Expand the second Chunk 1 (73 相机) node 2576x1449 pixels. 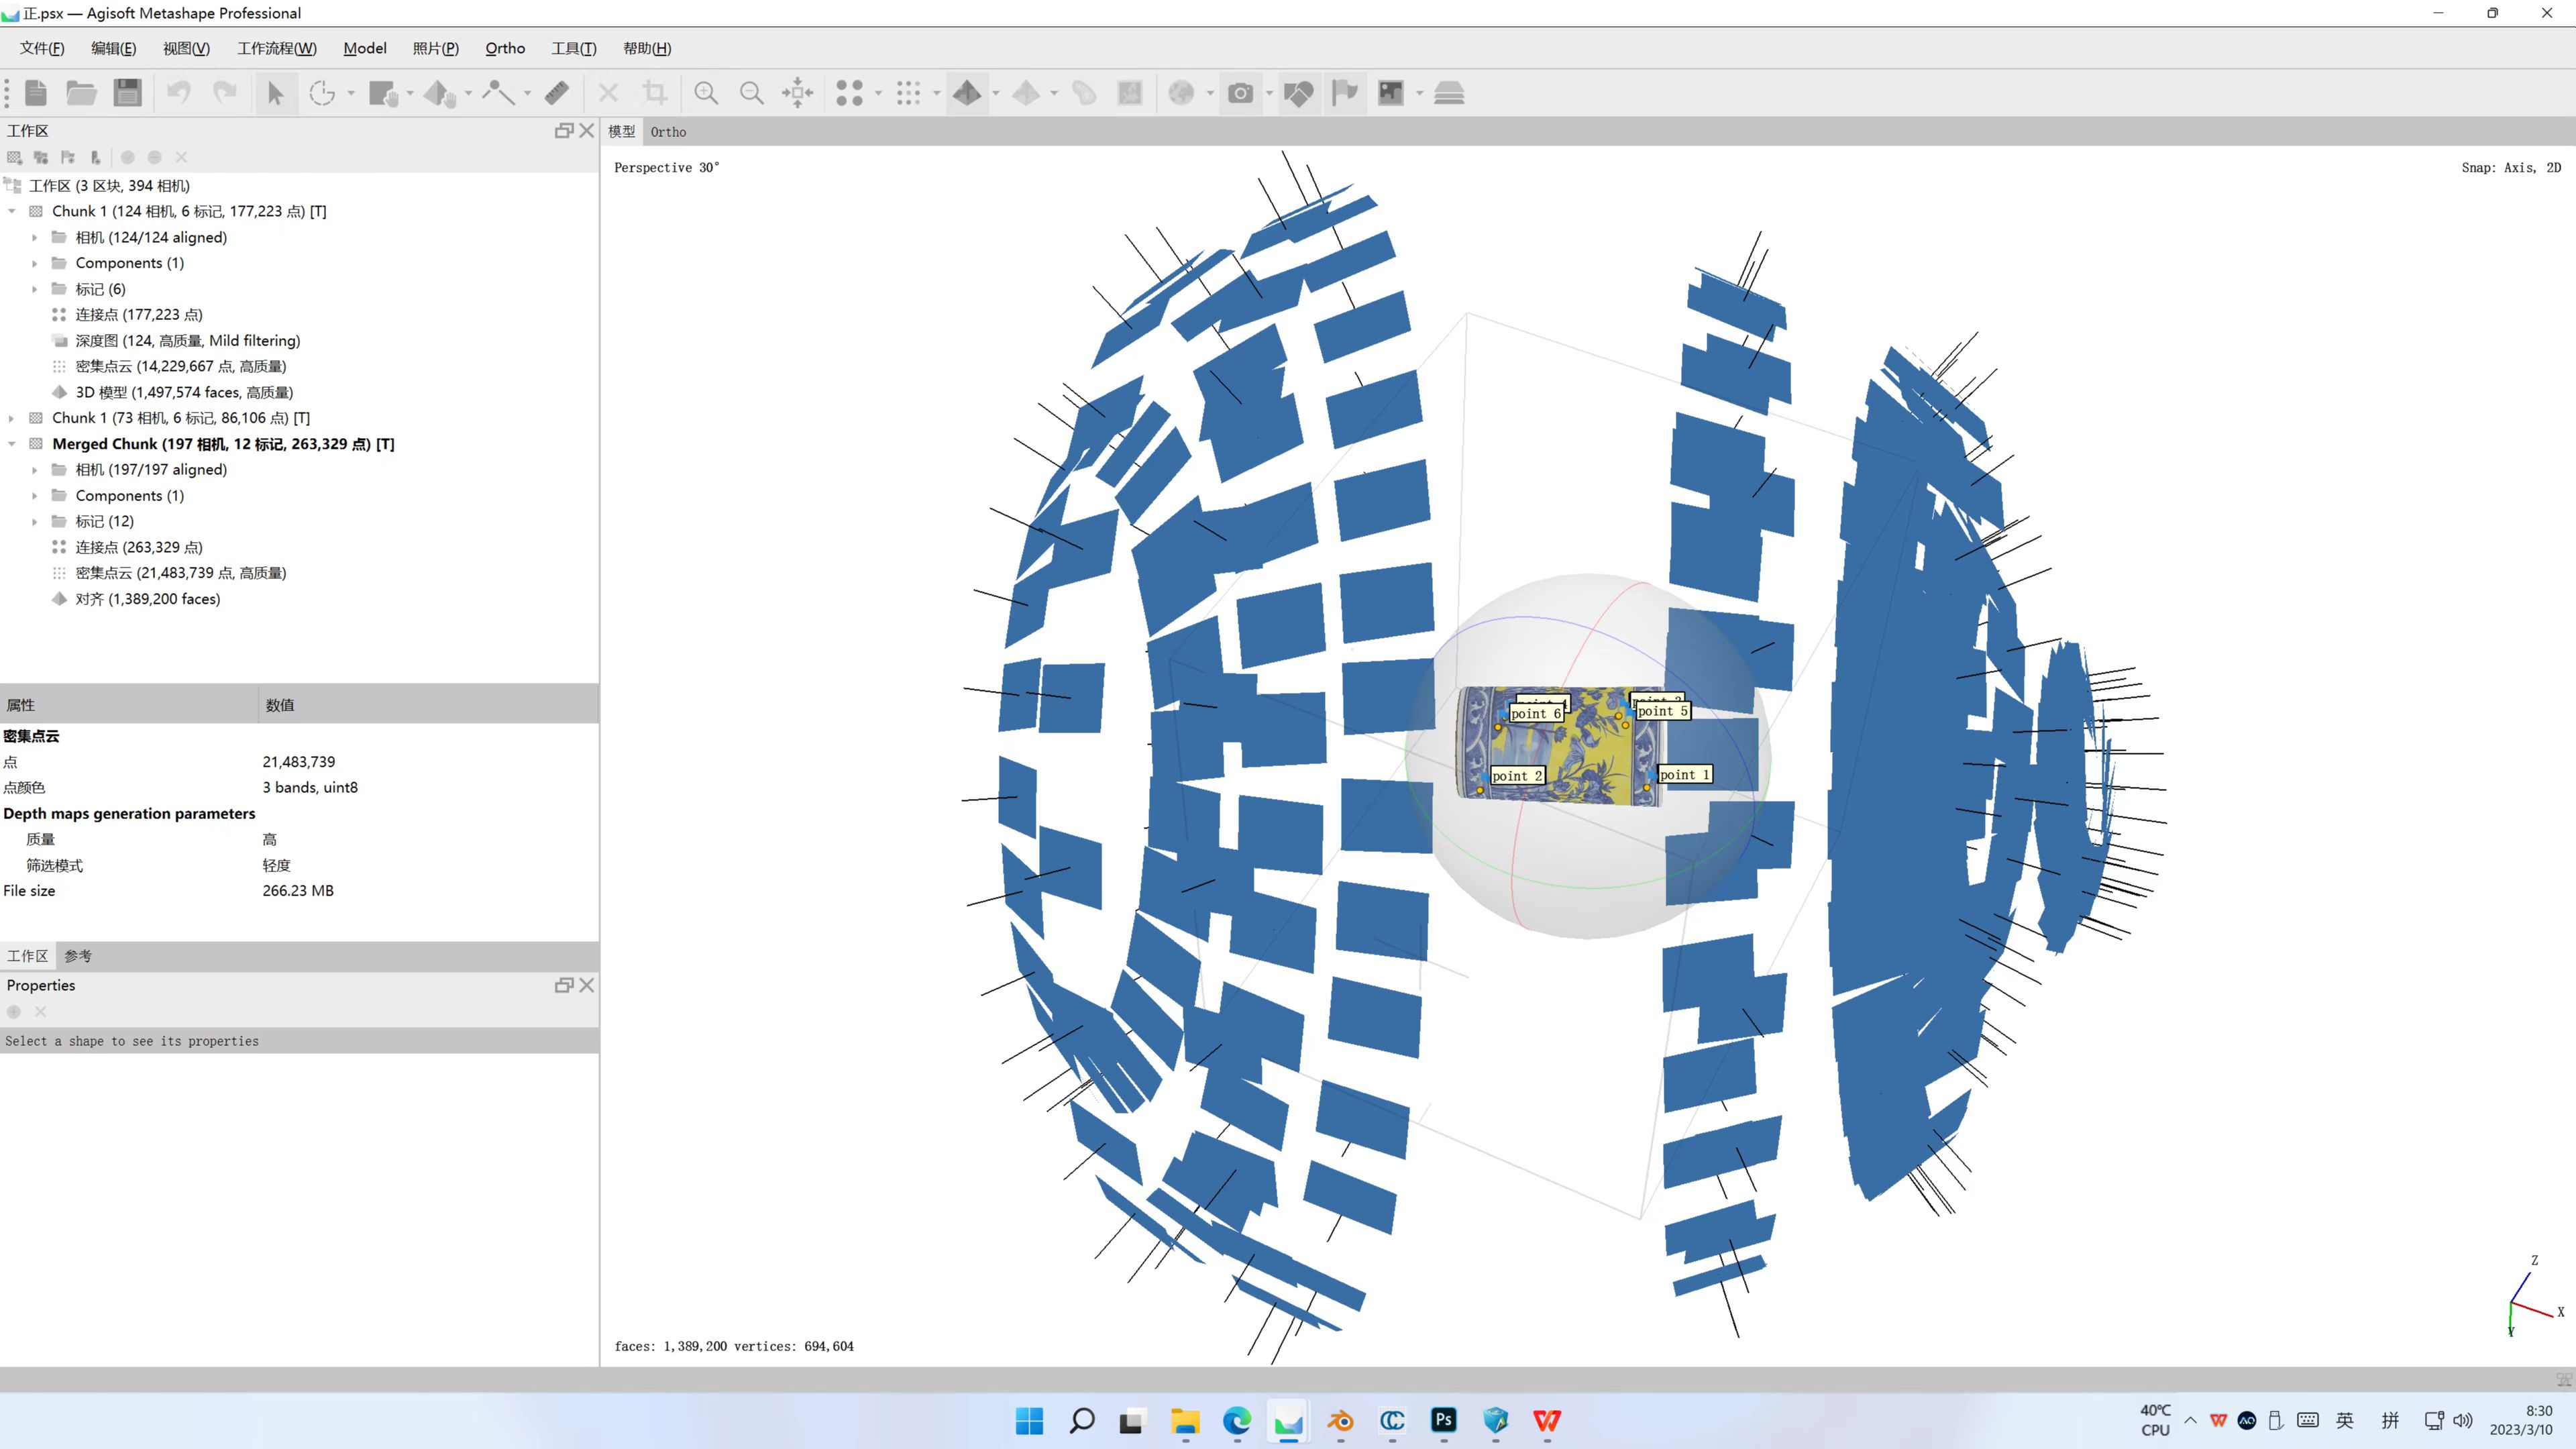pyautogui.click(x=12, y=418)
